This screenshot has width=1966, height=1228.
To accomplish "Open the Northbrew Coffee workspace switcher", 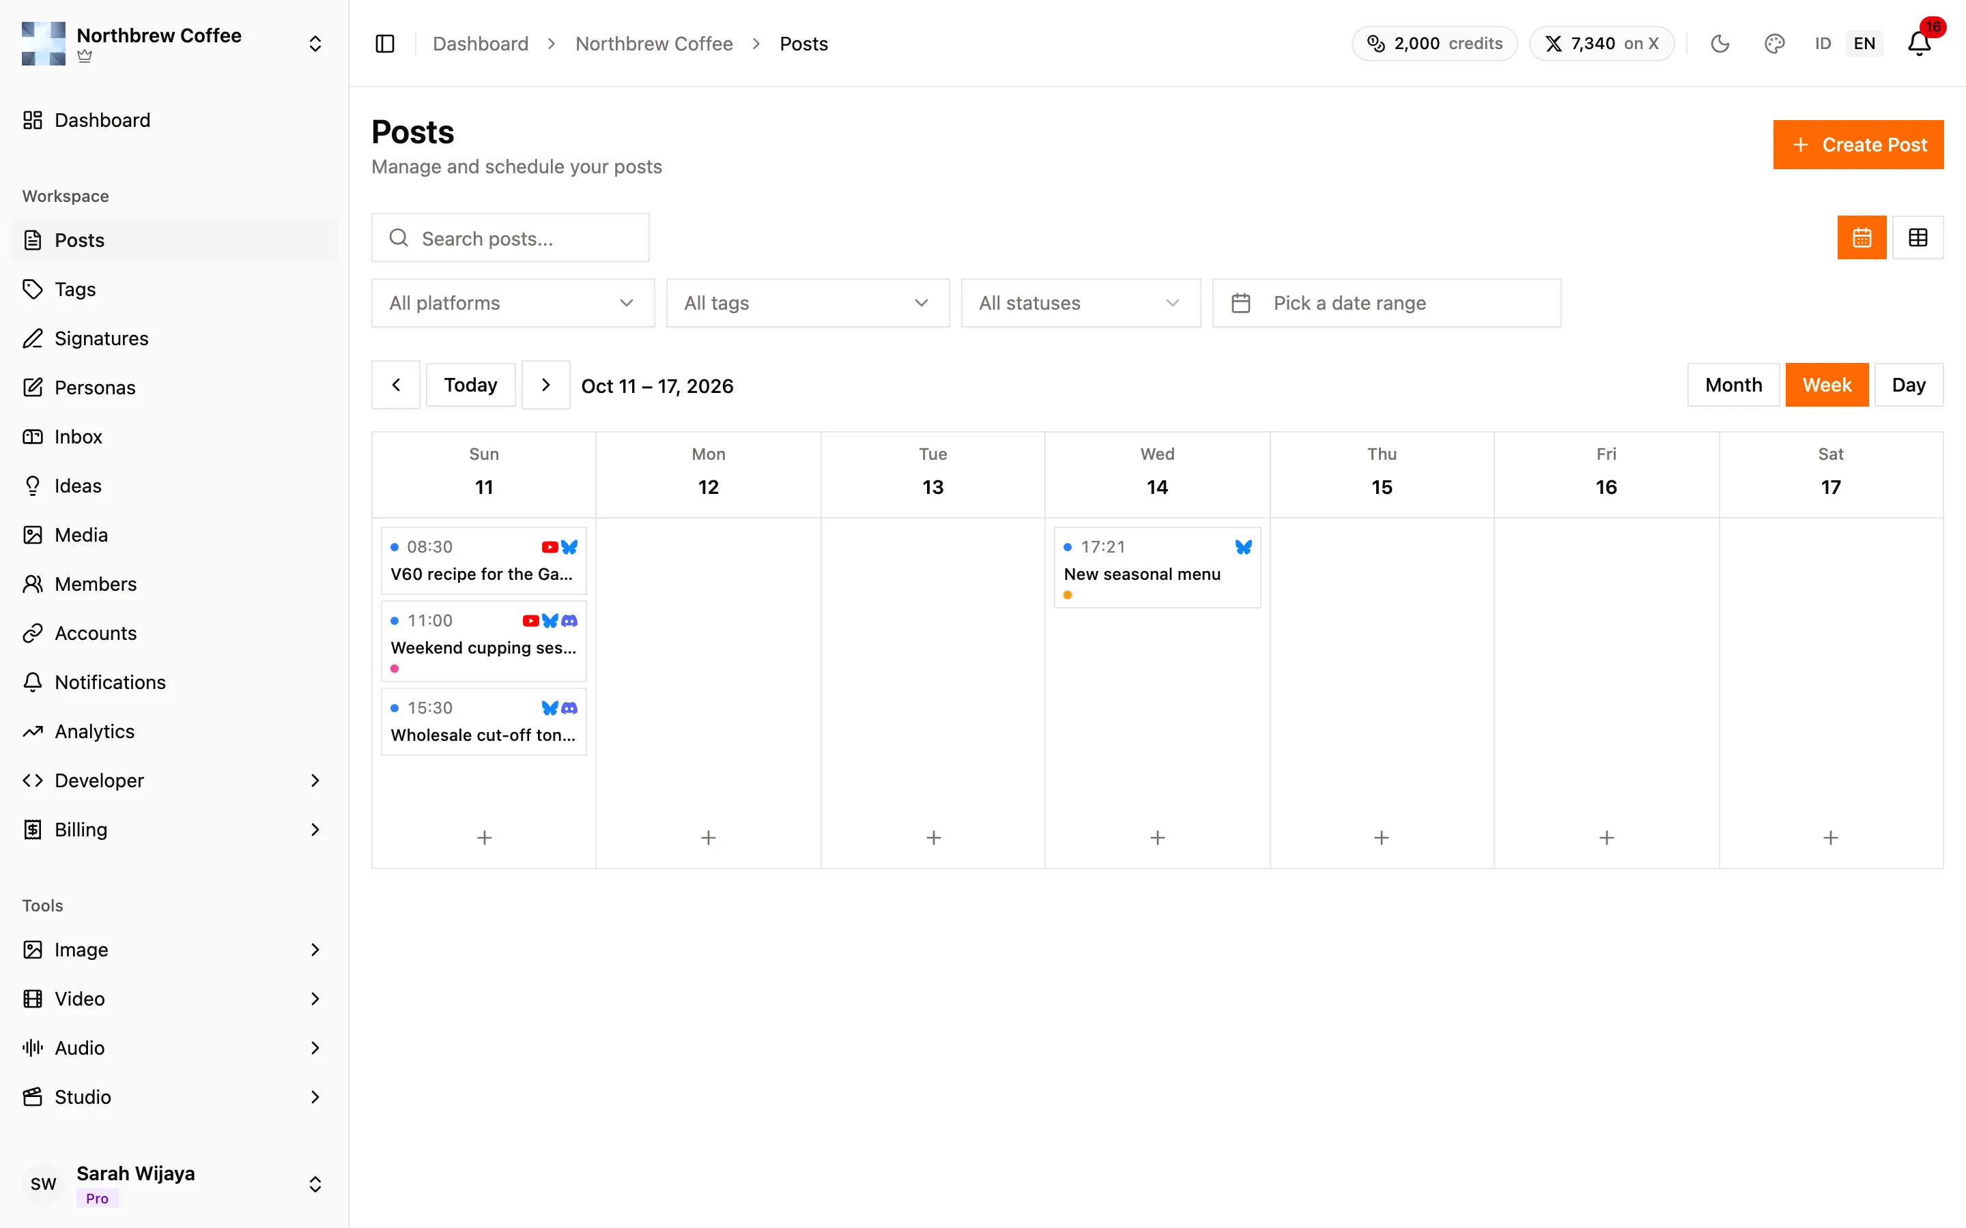I will (x=174, y=44).
